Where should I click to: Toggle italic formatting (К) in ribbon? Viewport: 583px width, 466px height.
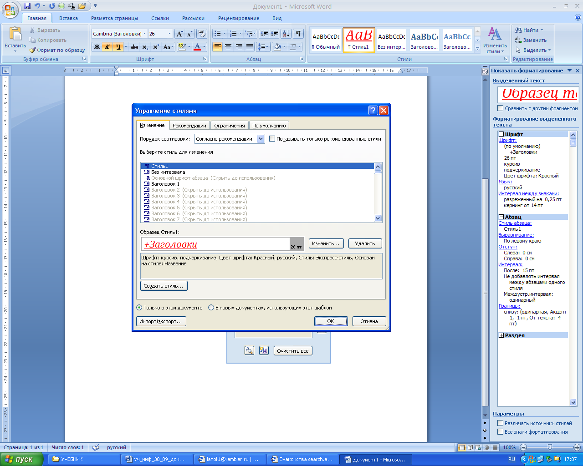pos(107,47)
